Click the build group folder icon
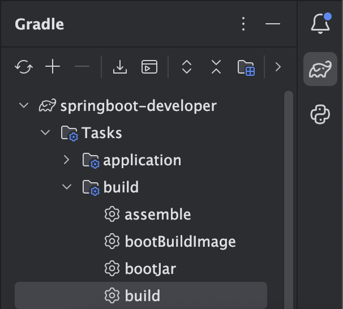 (x=91, y=188)
